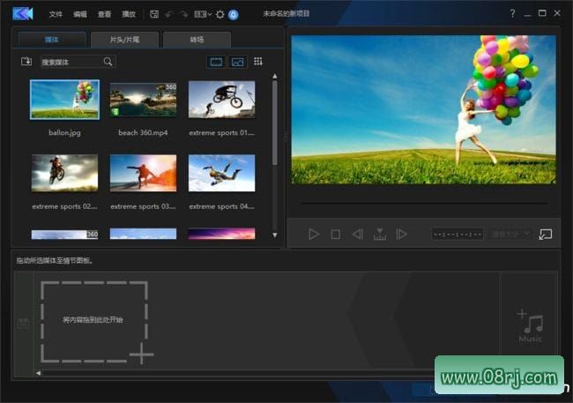Image resolution: width=573 pixels, height=403 pixels.
Task: Open the 文件 menu
Action: coord(56,14)
